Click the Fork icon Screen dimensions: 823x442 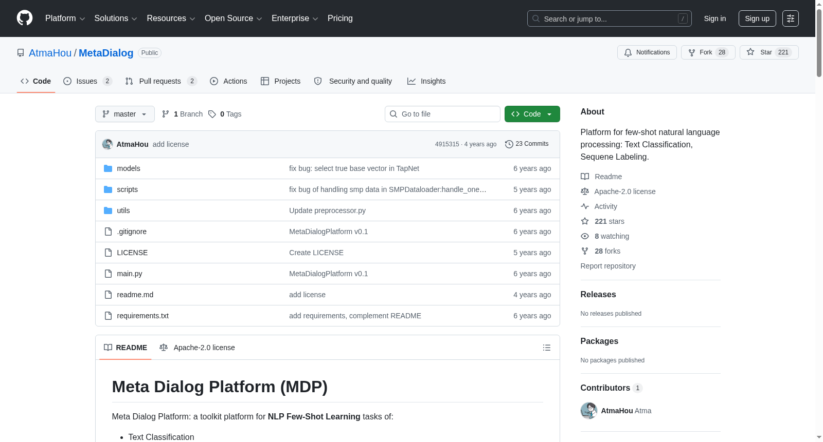692,52
